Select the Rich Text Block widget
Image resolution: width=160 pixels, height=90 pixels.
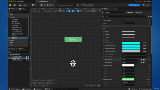click(18, 34)
